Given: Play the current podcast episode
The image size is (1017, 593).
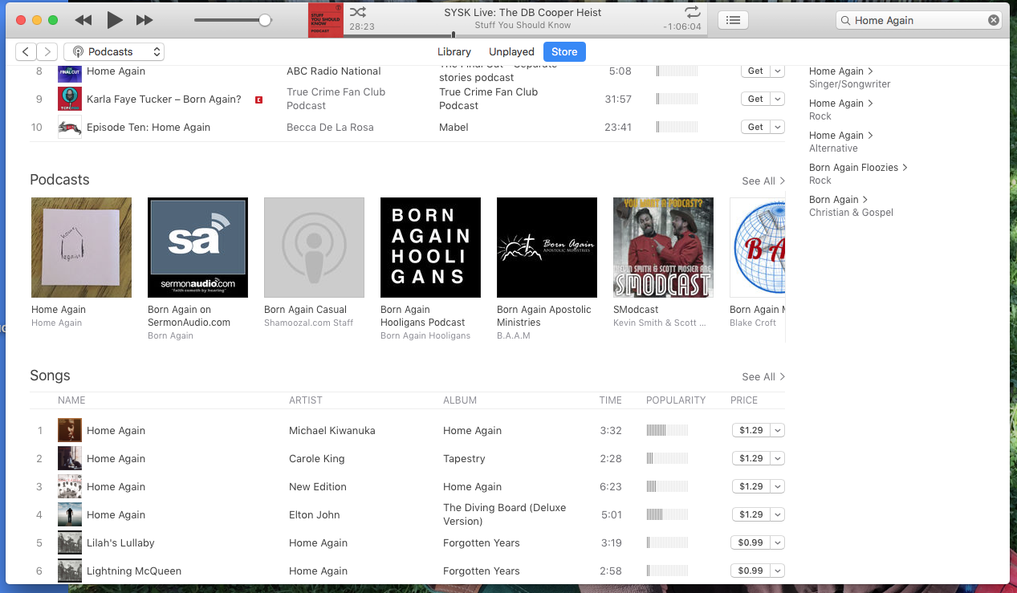Looking at the screenshot, I should point(115,20).
